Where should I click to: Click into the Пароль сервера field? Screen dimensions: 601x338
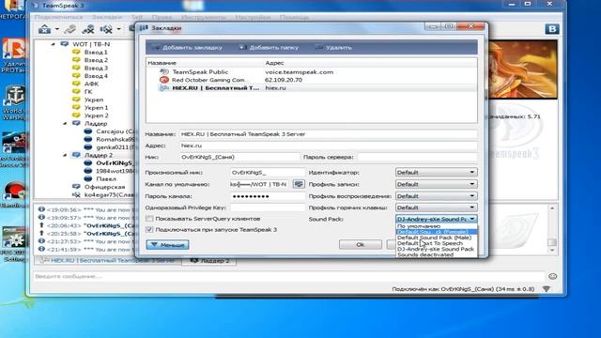pyautogui.click(x=417, y=157)
